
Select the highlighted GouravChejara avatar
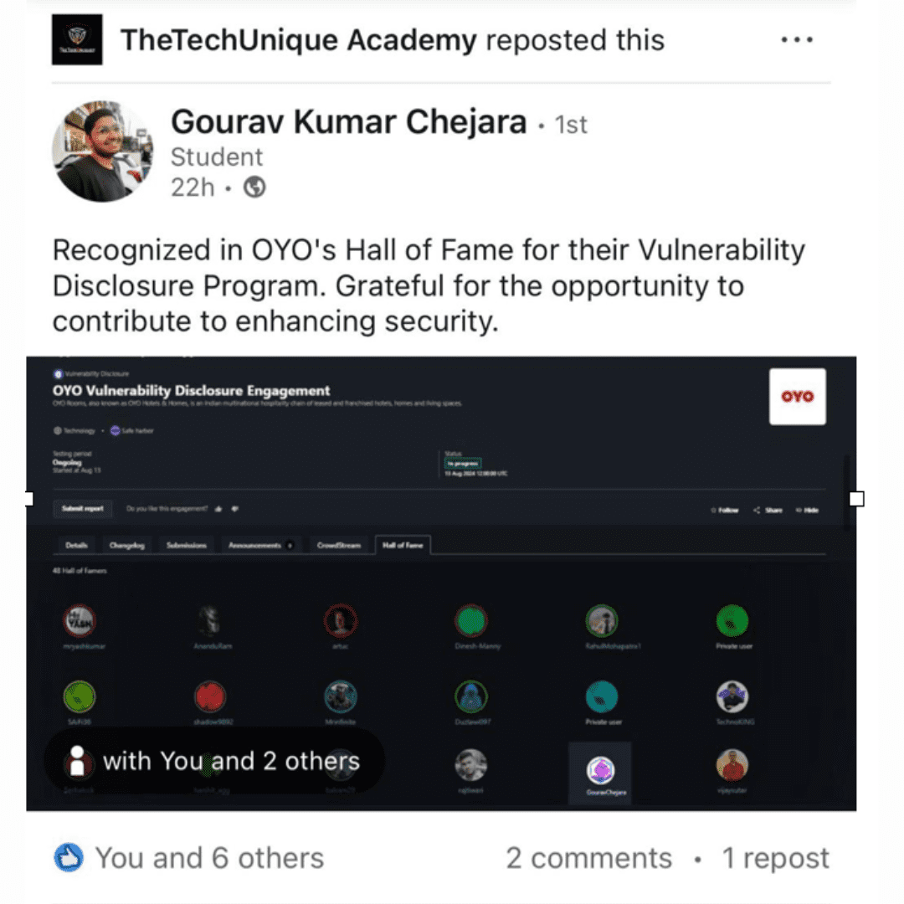click(600, 773)
